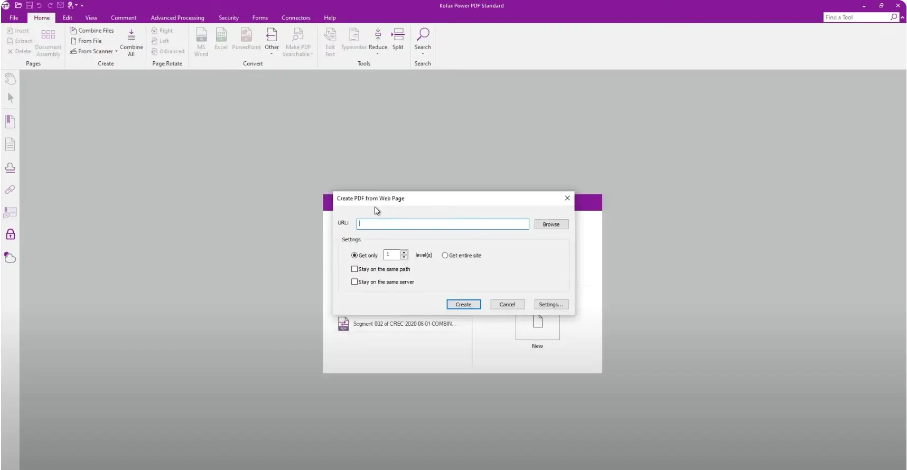Viewport: 907px width, 470px height.
Task: Enable Stay on the same path
Action: [x=354, y=269]
